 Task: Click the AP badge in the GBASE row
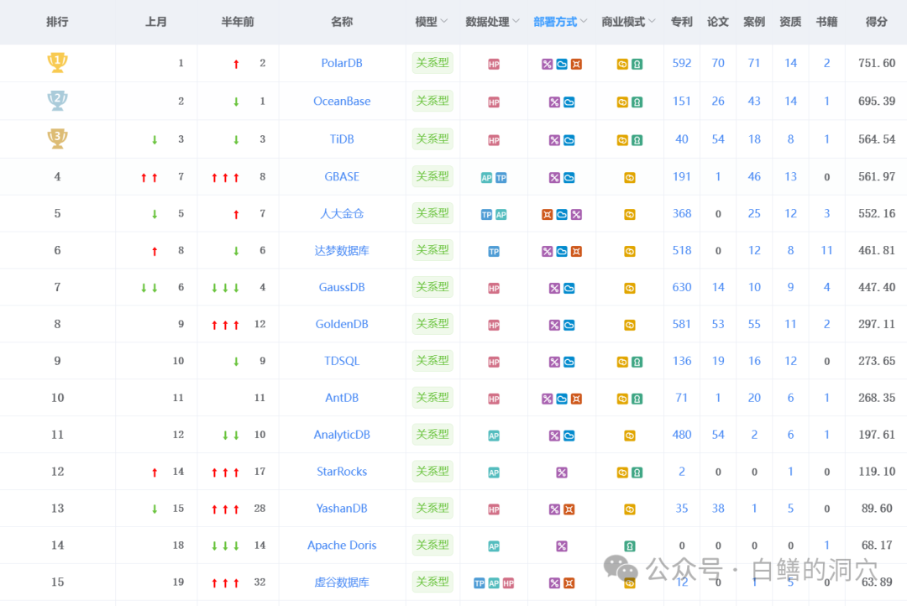coord(486,178)
